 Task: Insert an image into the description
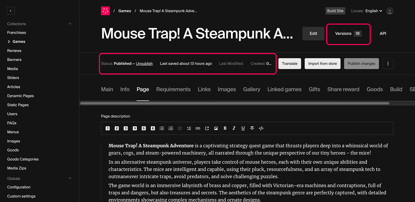click(216, 128)
